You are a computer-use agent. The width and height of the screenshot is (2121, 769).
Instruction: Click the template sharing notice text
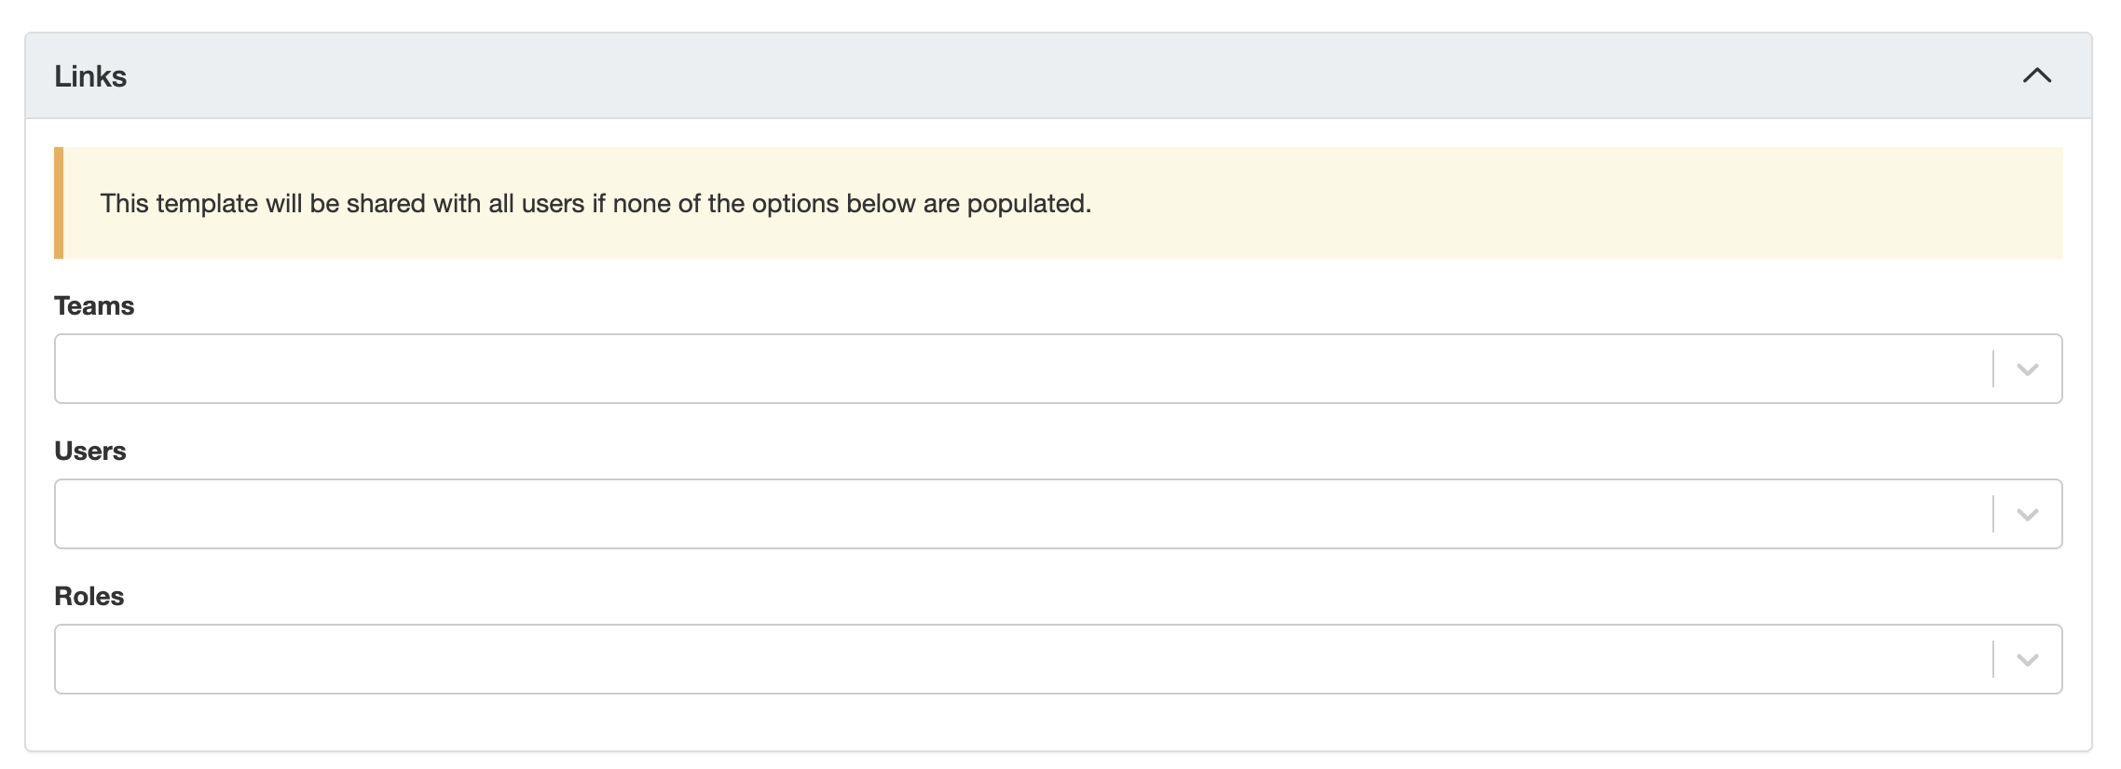[595, 203]
